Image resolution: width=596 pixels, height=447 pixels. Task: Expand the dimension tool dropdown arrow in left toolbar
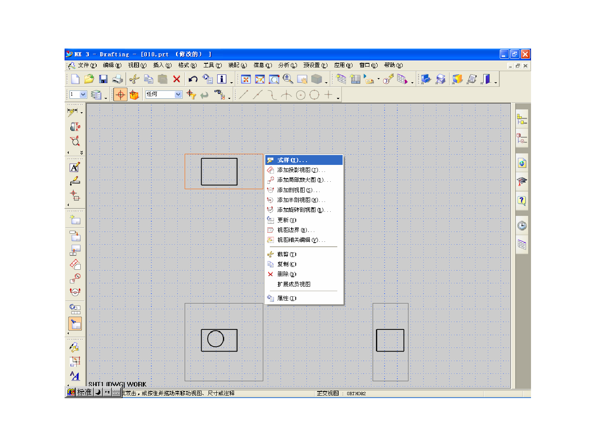(81, 112)
